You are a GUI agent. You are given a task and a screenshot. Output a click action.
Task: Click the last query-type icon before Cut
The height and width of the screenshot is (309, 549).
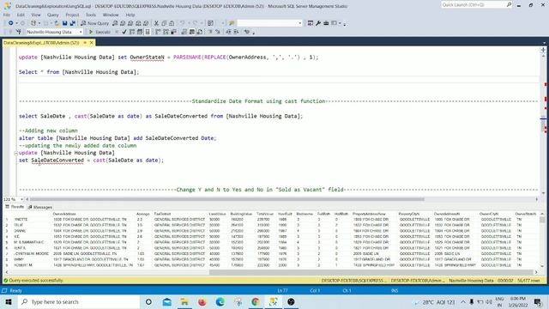tap(146, 23)
